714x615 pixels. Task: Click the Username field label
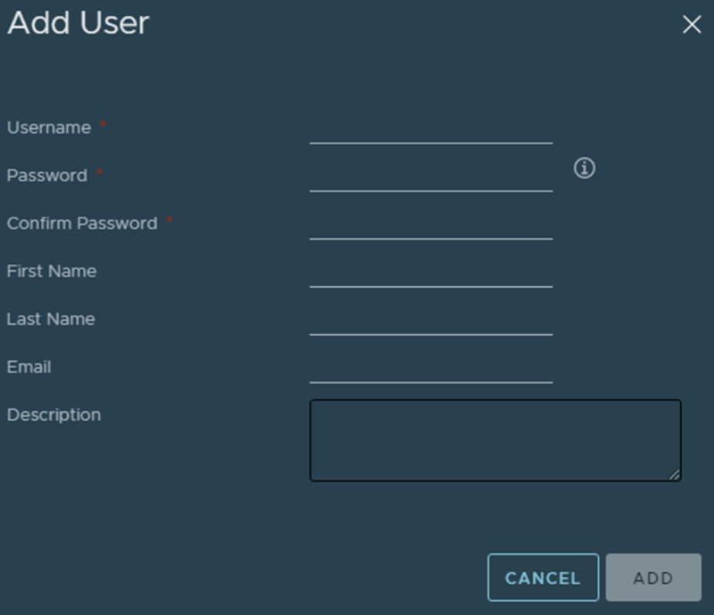[x=49, y=128]
